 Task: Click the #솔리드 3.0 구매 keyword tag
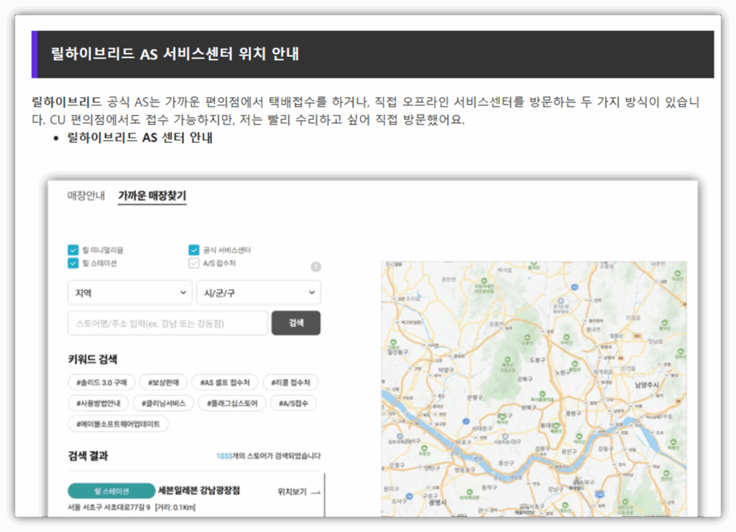(101, 383)
